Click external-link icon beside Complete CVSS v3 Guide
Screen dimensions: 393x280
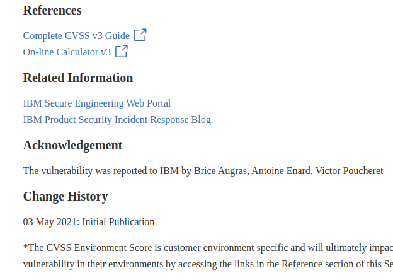[140, 35]
